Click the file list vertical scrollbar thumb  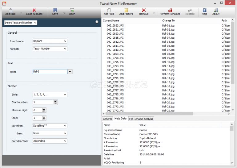click(233, 53)
